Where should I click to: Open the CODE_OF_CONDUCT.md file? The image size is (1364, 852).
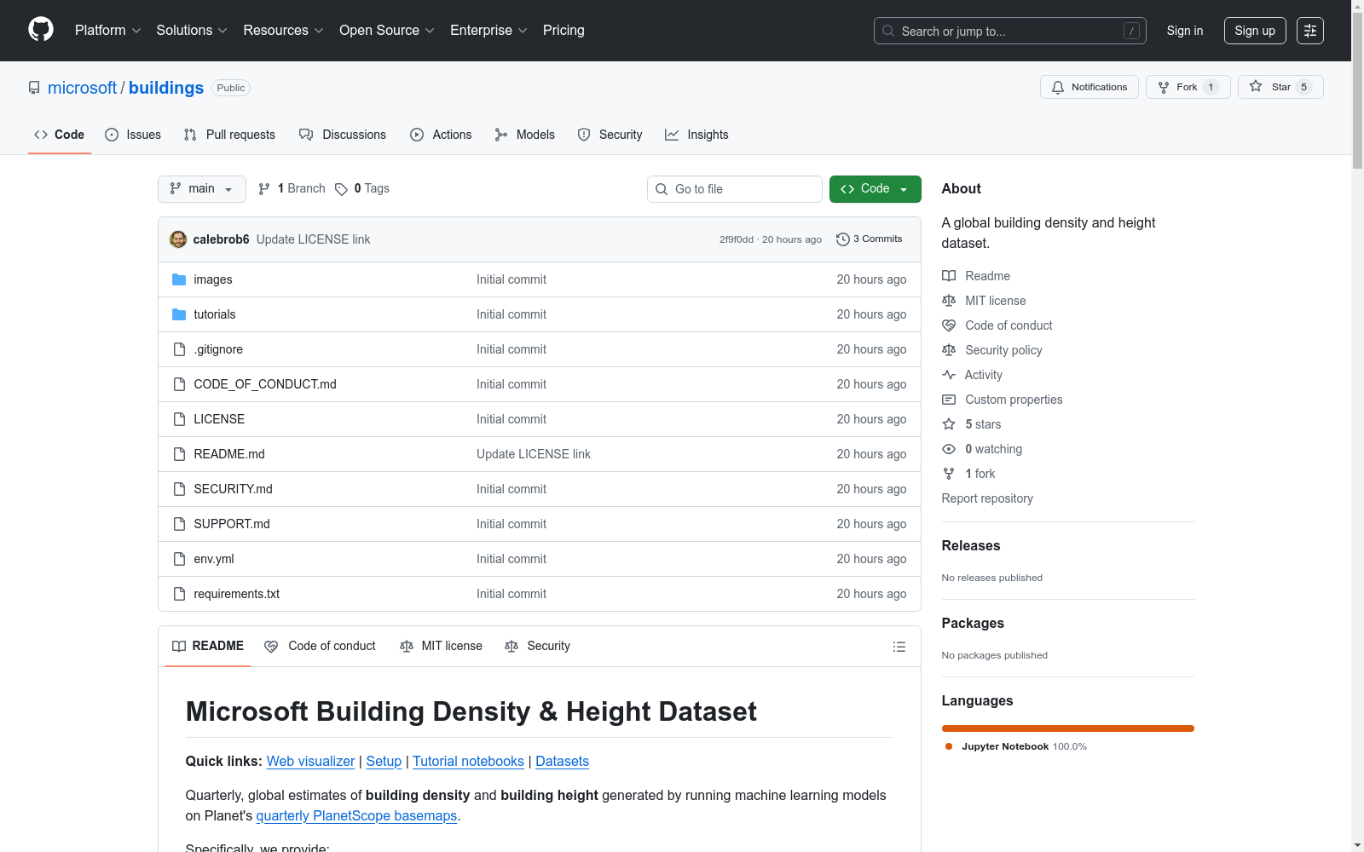[265, 384]
